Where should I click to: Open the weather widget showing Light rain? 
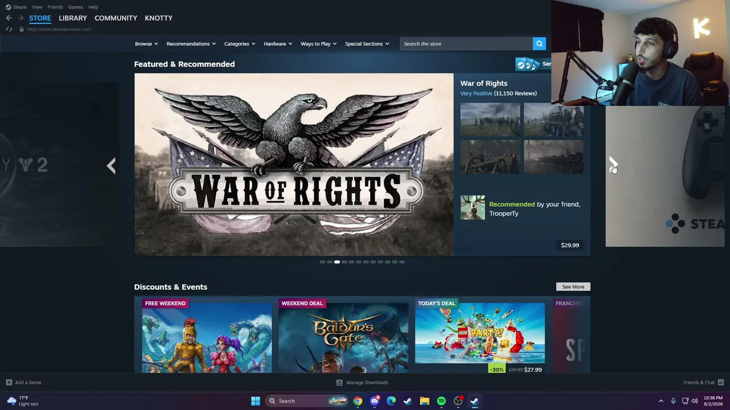(x=23, y=401)
